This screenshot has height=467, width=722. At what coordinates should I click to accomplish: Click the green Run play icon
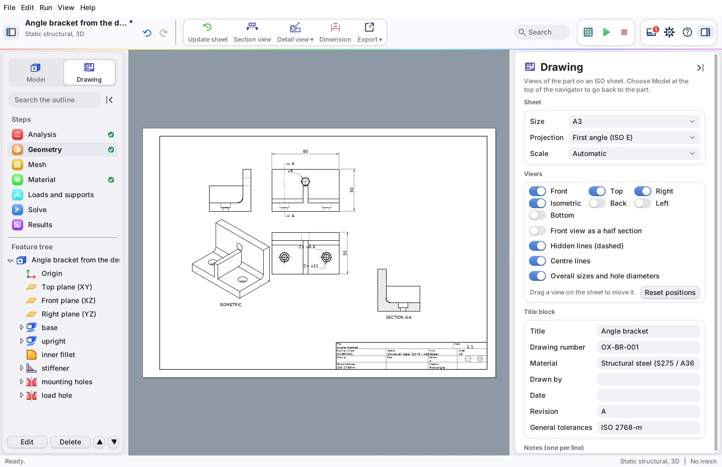[606, 32]
